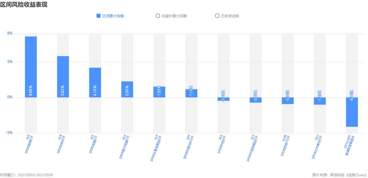Image resolution: width=368 pixels, height=178 pixels.
Task: Click the XLF SPDR金融ETF axis label
Action: point(93,144)
